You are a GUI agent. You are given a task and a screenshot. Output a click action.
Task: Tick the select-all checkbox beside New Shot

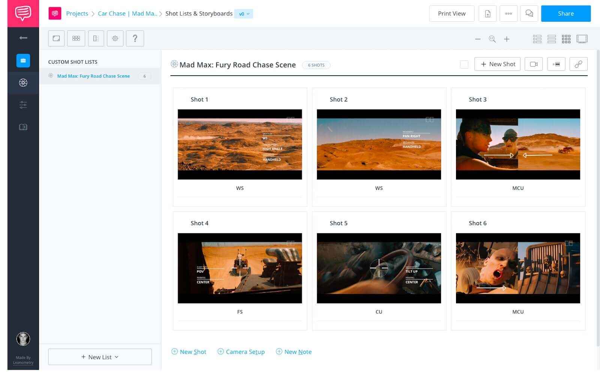(x=464, y=64)
